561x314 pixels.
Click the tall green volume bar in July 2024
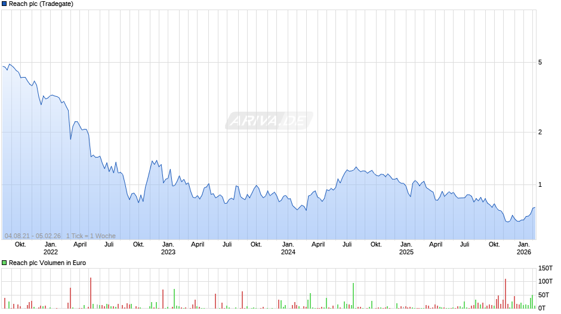(353, 295)
